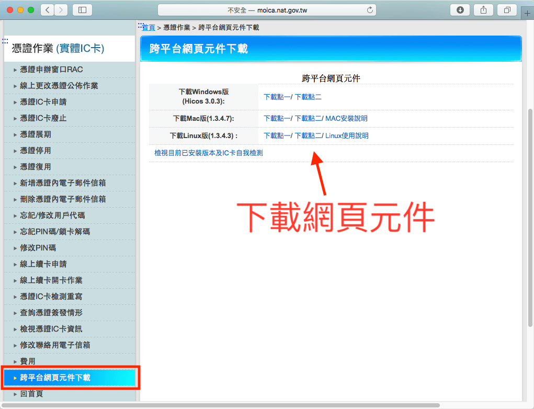Open 憑證申辦窗口RAC menu item
Screen dimensions: 534x409
51,70
